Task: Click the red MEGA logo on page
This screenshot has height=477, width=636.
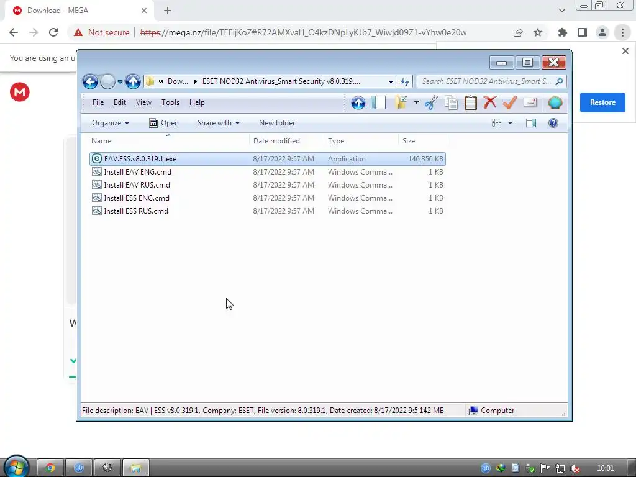Action: coord(19,92)
